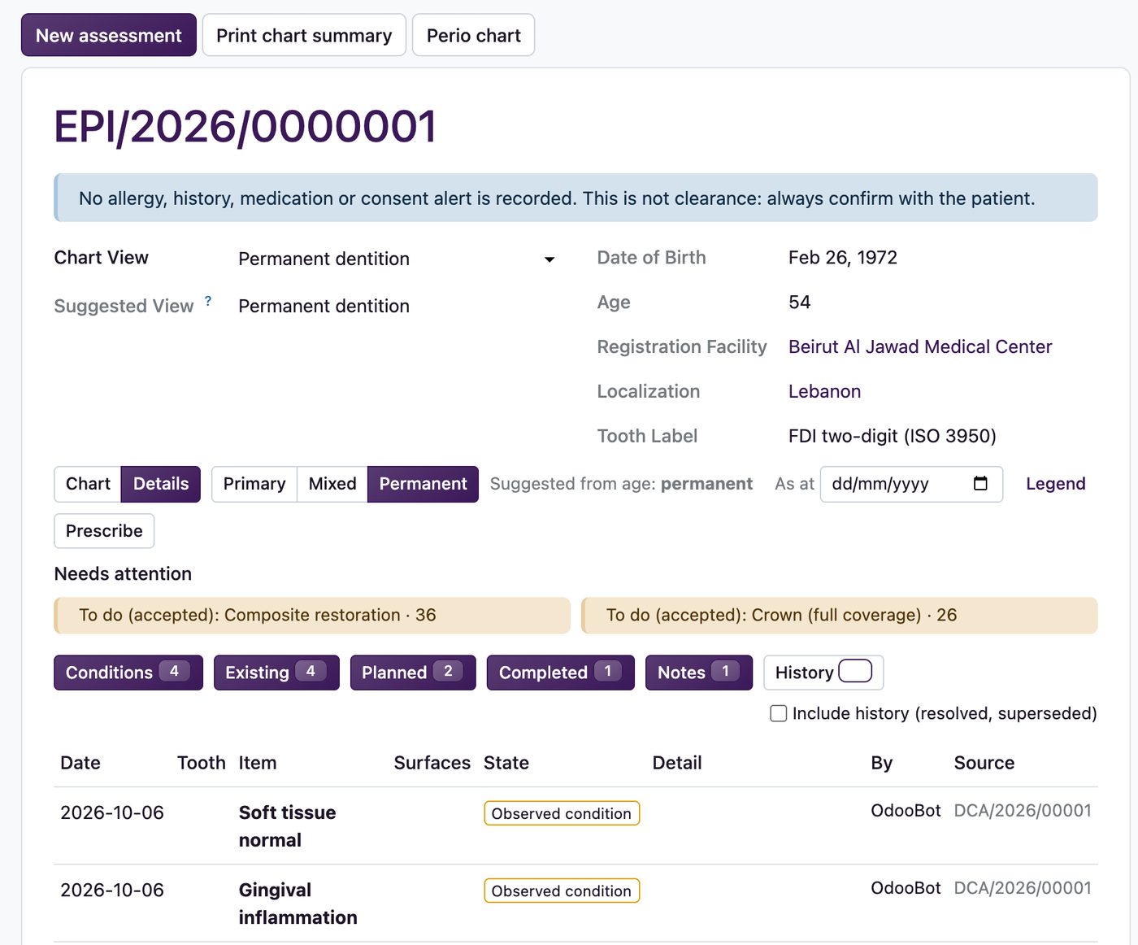This screenshot has height=945, width=1138.
Task: Select the Primary dentition tab
Action: click(254, 484)
